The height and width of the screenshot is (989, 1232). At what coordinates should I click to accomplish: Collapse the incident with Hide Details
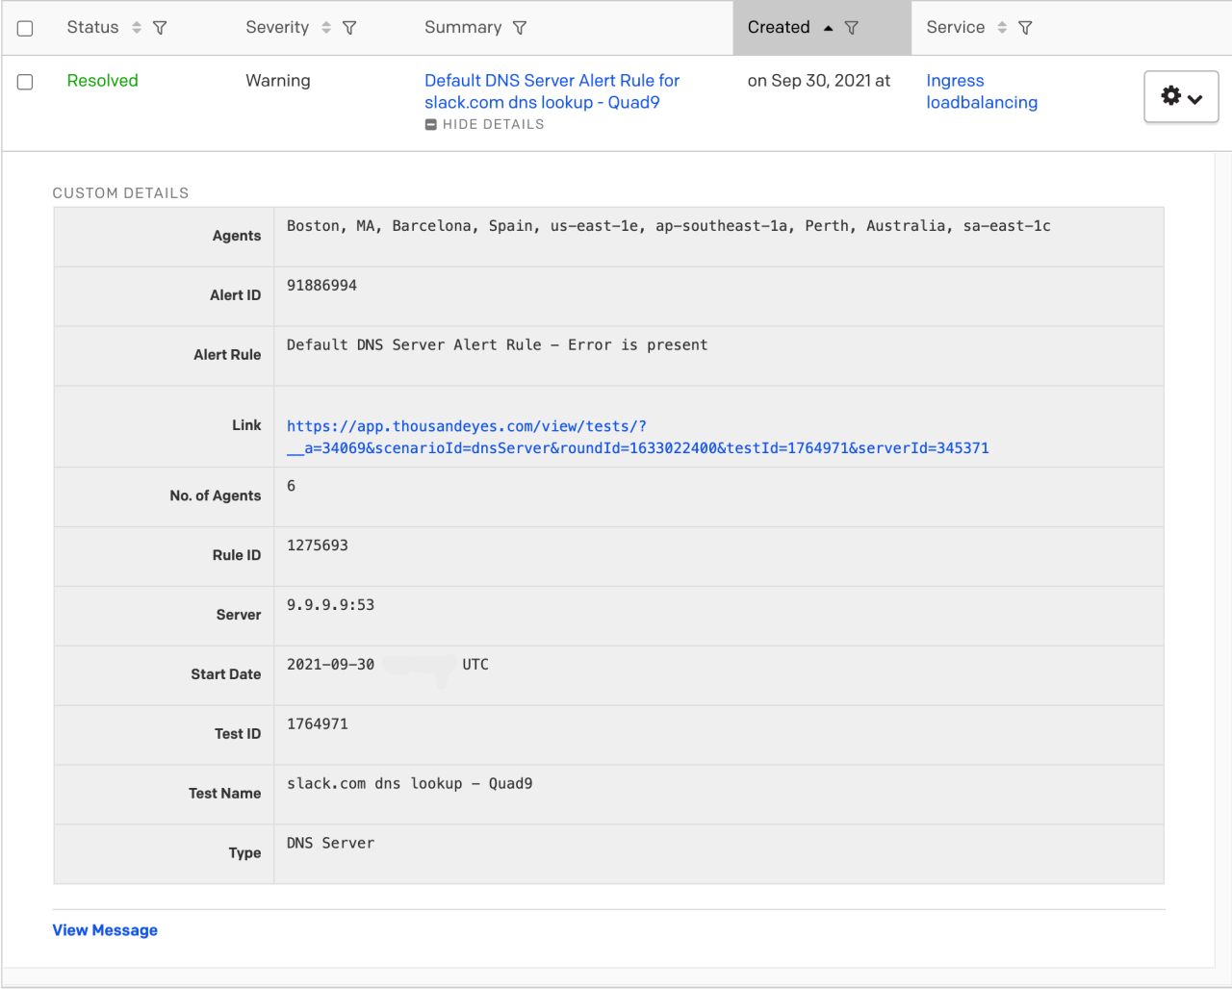485,124
